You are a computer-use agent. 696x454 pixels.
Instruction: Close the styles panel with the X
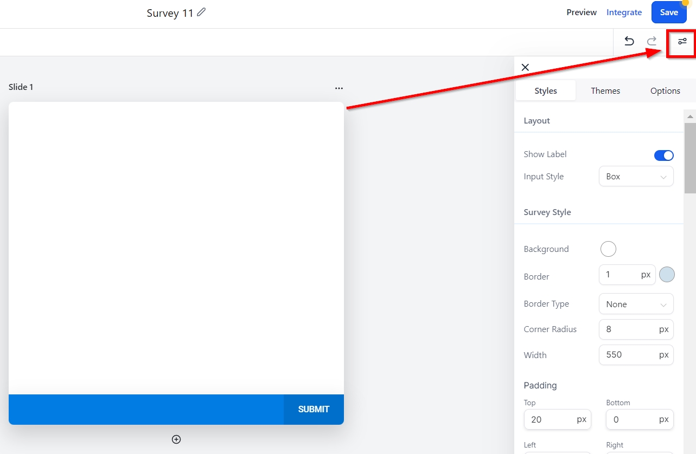(x=525, y=67)
